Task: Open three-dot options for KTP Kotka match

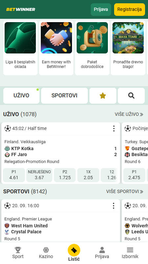Action: (x=114, y=128)
